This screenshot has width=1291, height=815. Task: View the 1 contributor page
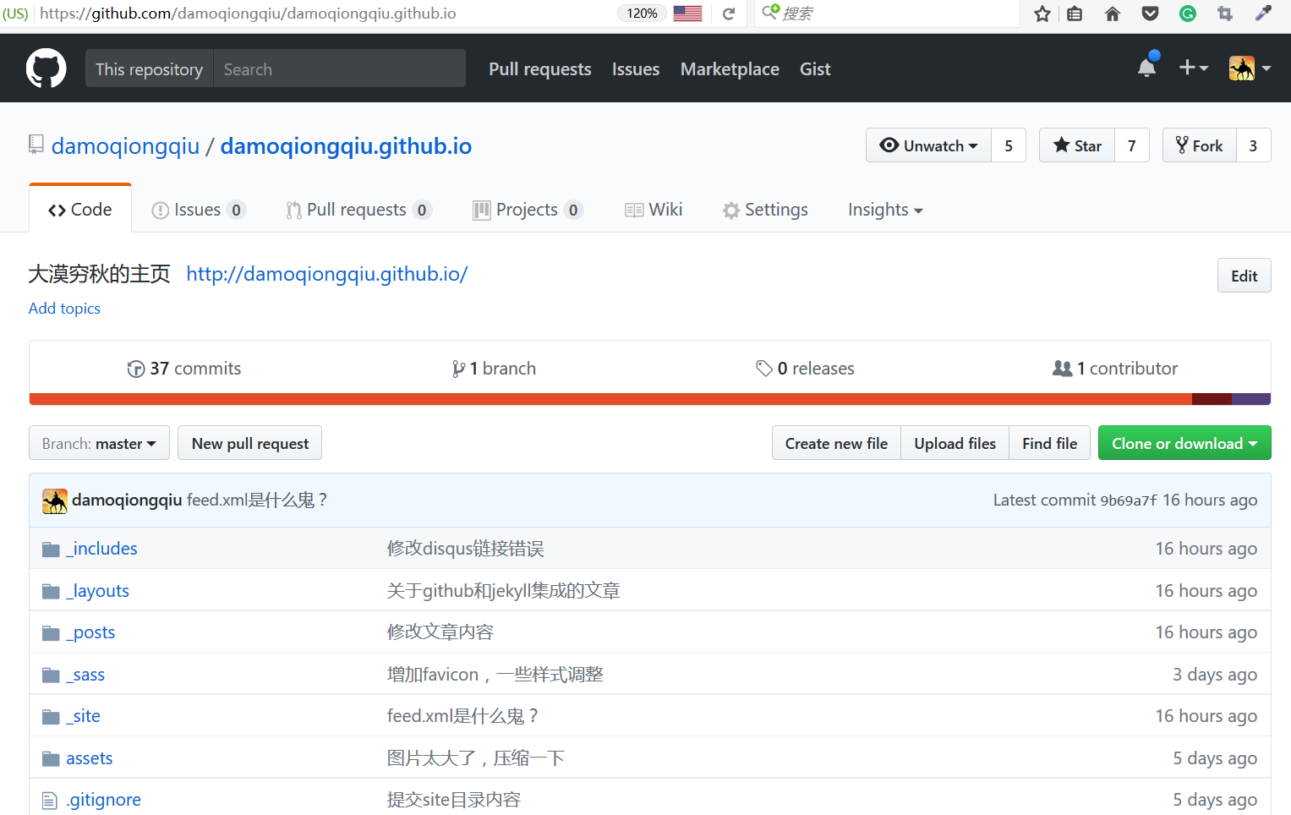click(x=1115, y=369)
